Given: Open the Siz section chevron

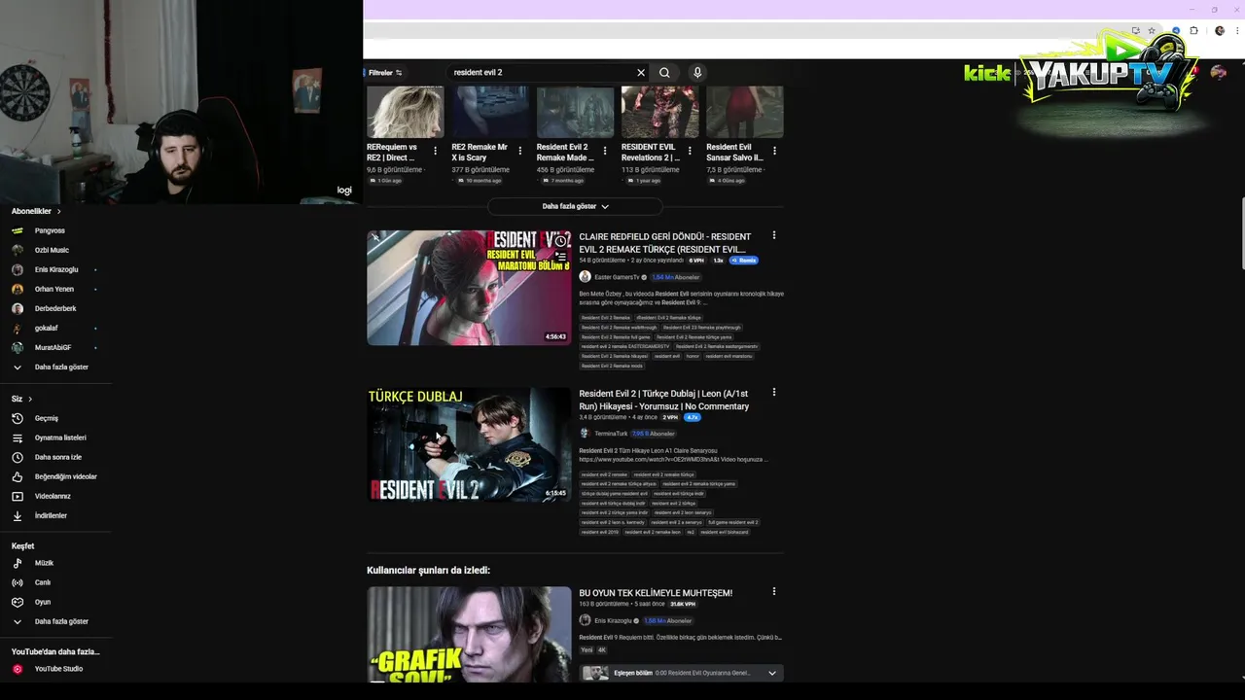Looking at the screenshot, I should point(30,399).
